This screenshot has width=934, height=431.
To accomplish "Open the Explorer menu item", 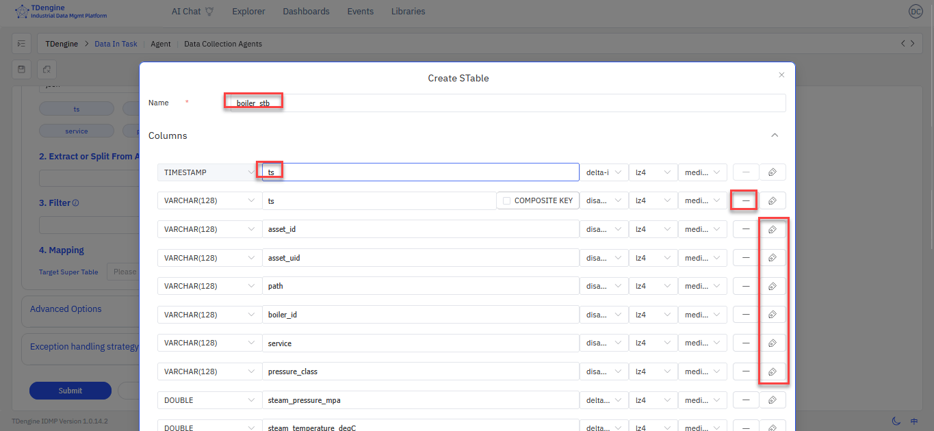I will (248, 12).
